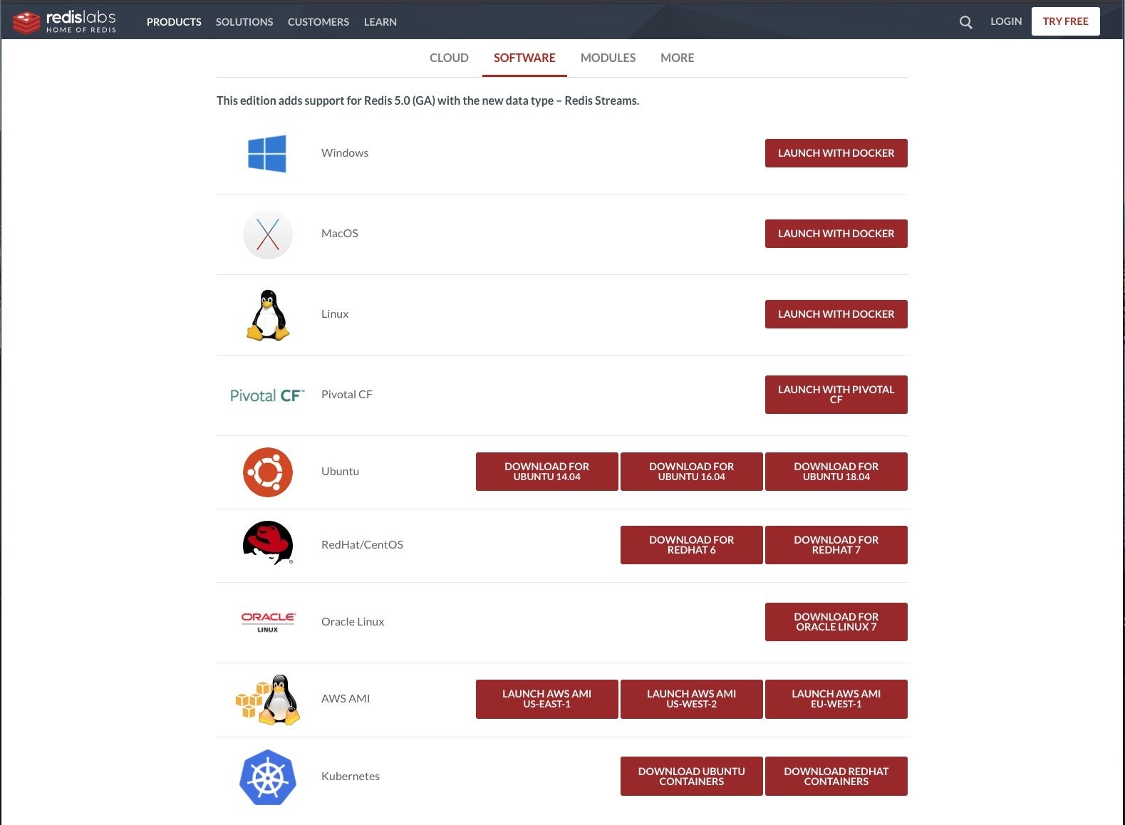
Task: Click the Windows row label
Action: point(345,153)
